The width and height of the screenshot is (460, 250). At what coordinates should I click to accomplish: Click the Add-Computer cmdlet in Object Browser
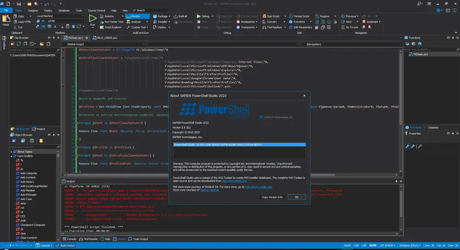click(26, 173)
